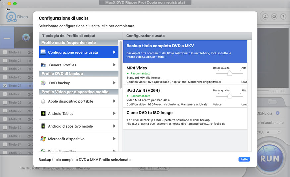
Task: Click the help question mark icon
Action: click(283, 16)
